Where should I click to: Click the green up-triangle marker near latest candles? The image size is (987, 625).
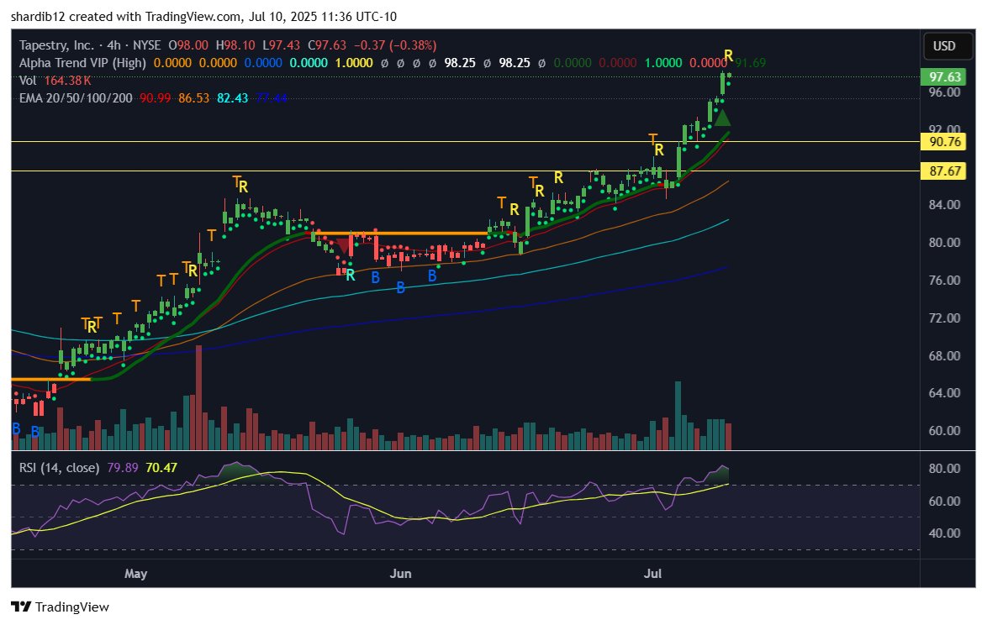click(722, 118)
